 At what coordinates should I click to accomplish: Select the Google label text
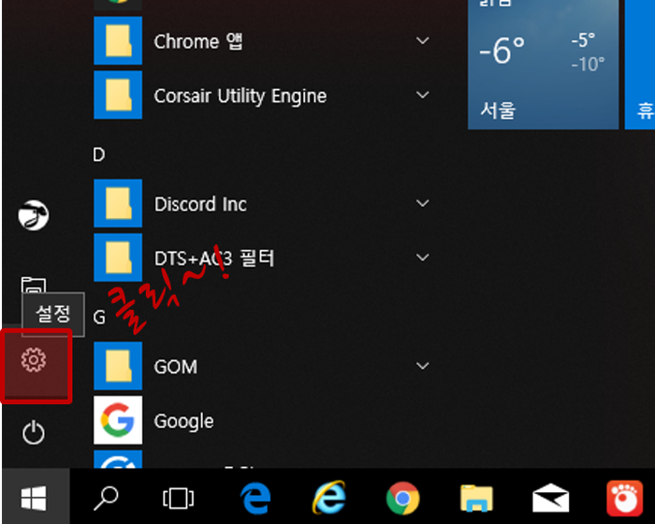[183, 421]
